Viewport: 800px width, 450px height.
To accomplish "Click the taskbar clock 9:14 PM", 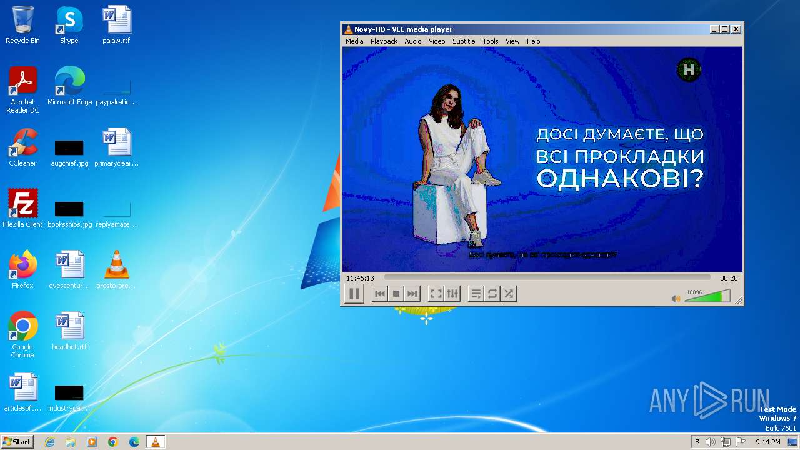I will coord(768,442).
